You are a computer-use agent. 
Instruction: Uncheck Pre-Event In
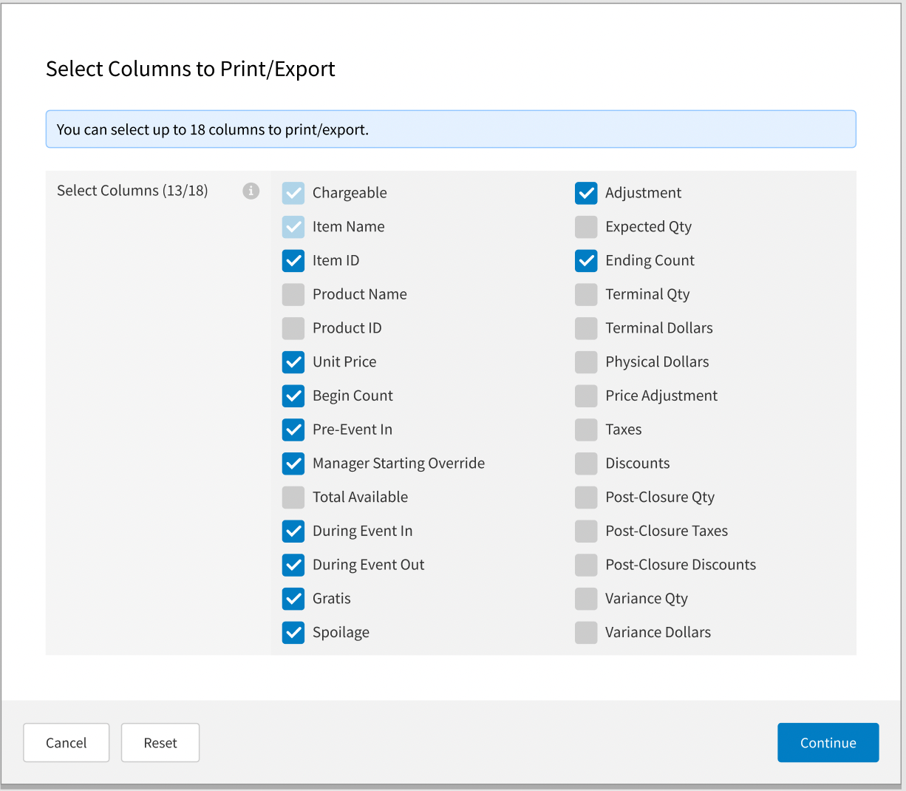[x=293, y=430]
